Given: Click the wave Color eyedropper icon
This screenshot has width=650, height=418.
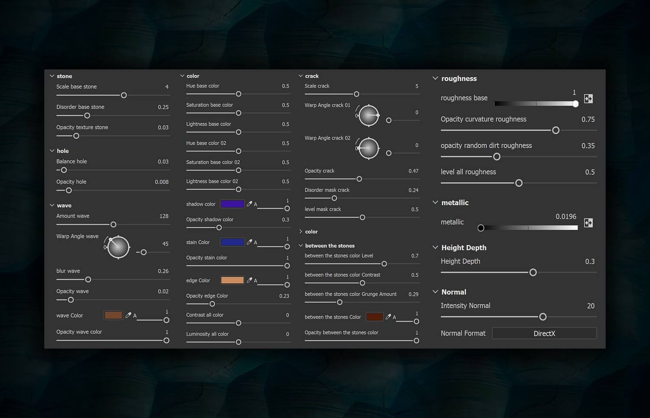Looking at the screenshot, I should [x=128, y=315].
